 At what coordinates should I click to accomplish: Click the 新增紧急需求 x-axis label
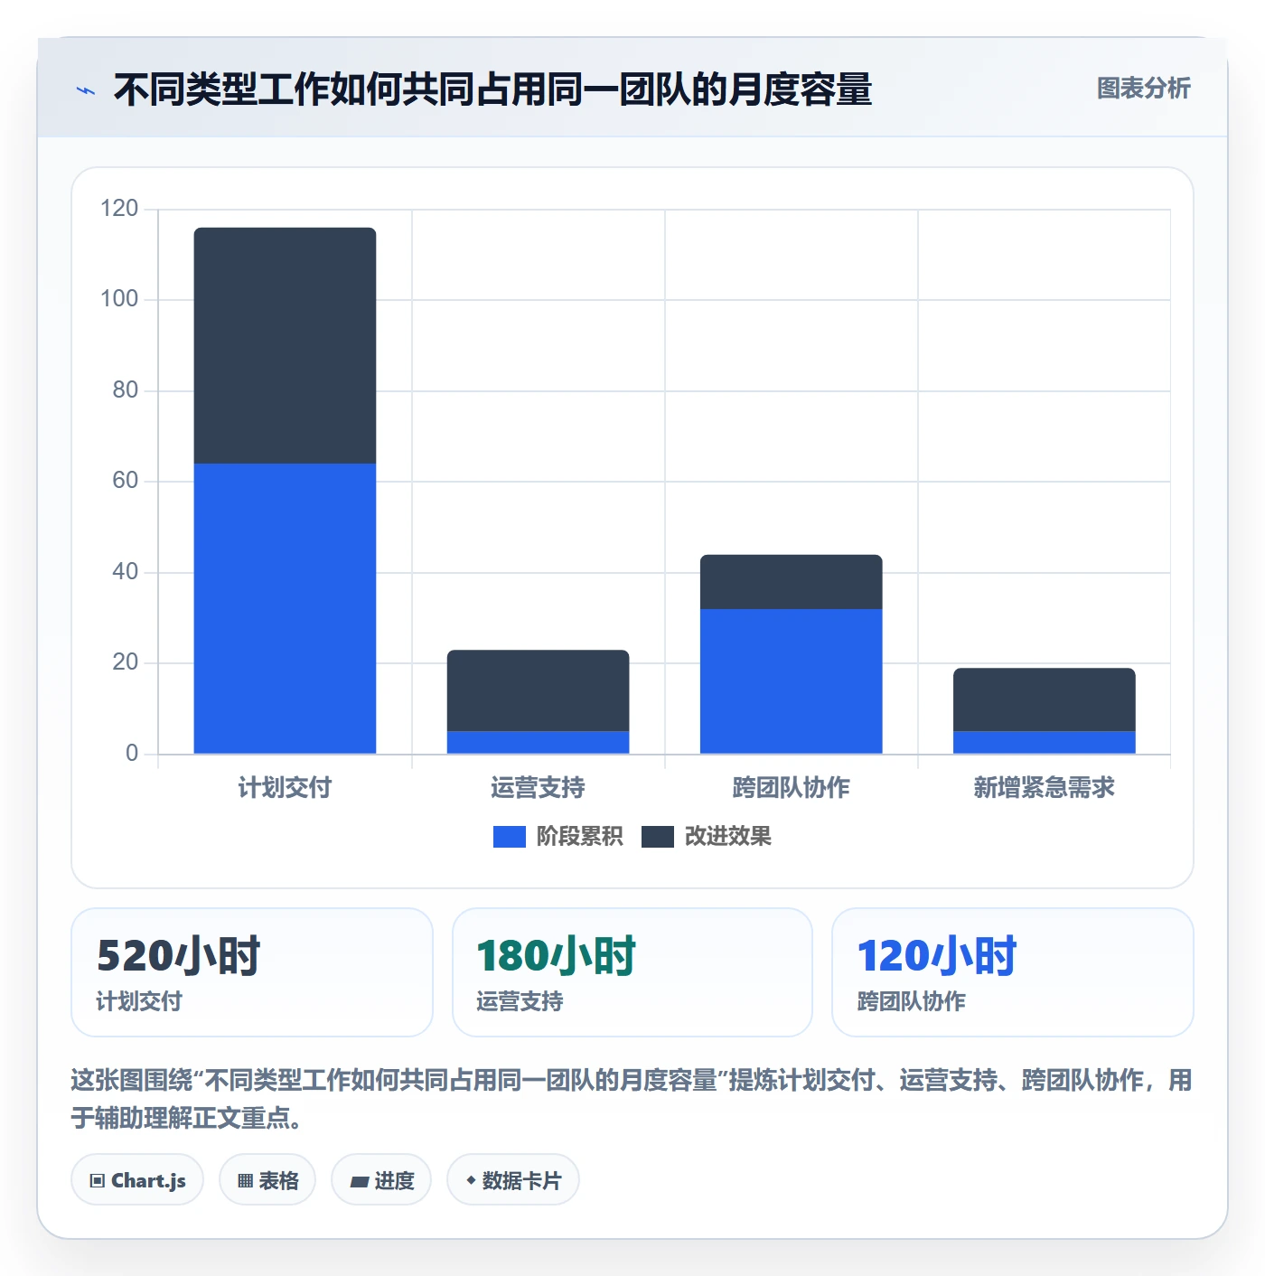(x=1044, y=788)
